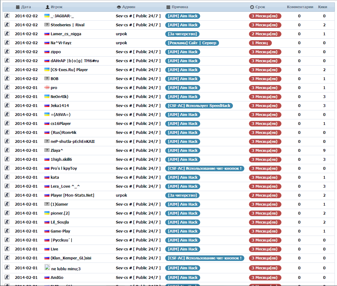Screen dimensions: 337x286
Task: Click the broken image icon beside ne lublu minu;3
Action: tap(47, 267)
